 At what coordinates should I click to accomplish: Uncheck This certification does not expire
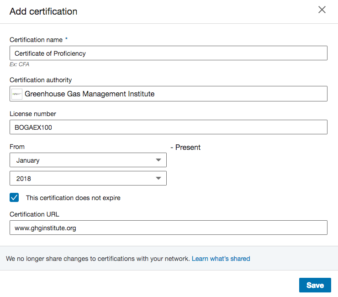[14, 197]
